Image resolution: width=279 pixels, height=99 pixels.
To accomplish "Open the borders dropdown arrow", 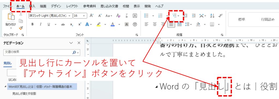I will coord(219,24).
